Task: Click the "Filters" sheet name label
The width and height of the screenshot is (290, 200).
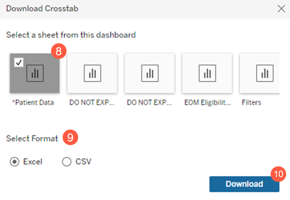Action: (251, 103)
